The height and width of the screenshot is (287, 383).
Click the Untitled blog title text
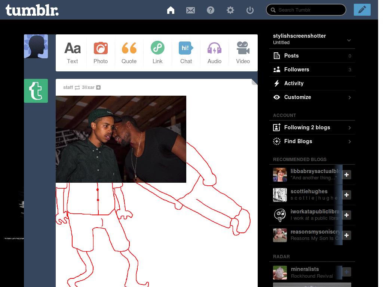(281, 43)
